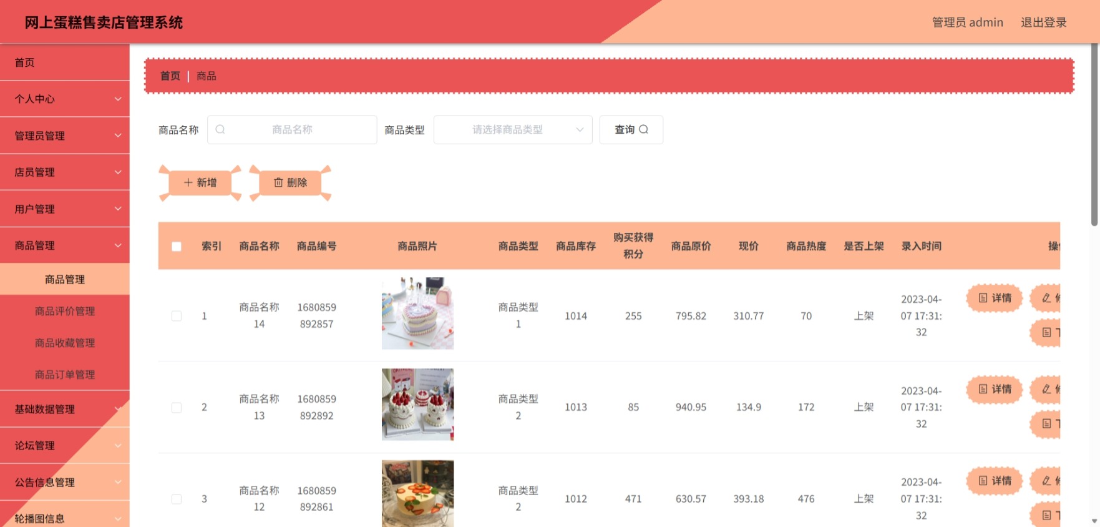Check the checkbox for row index 1
Viewport: 1100px width, 527px height.
pyautogui.click(x=177, y=316)
